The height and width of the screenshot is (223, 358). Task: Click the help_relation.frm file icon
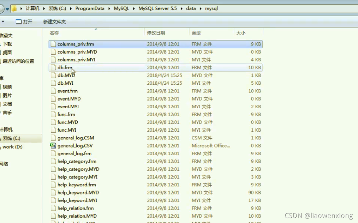click(53, 208)
